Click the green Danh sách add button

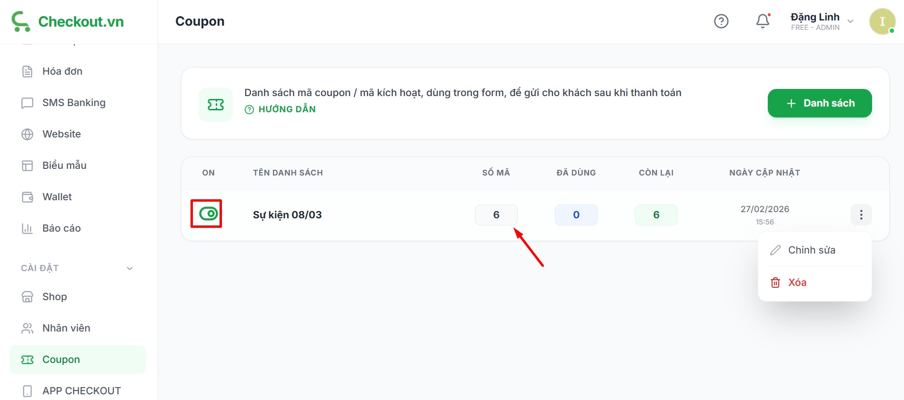pyautogui.click(x=819, y=103)
